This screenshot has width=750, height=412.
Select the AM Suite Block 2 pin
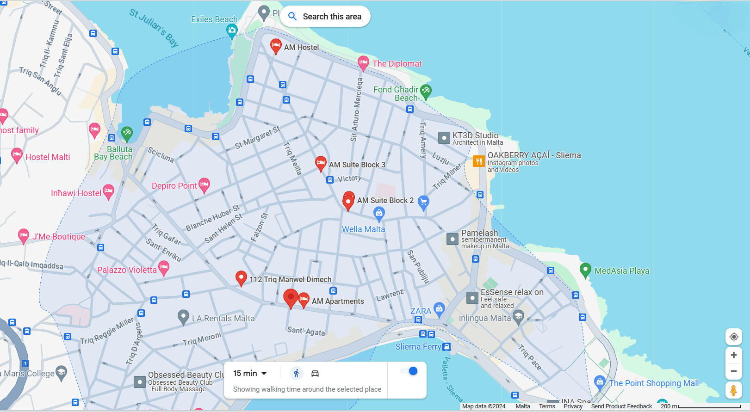click(x=348, y=202)
